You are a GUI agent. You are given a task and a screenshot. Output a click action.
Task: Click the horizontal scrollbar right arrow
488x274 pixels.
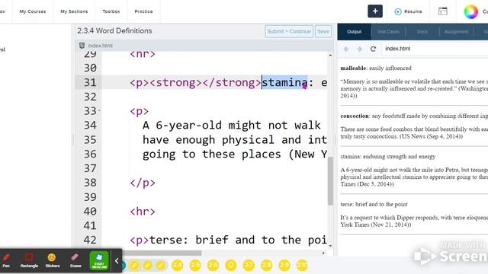(323, 253)
